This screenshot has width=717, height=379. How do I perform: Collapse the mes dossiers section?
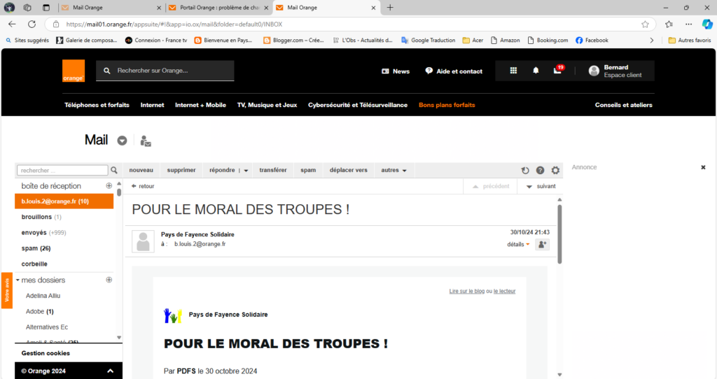18,280
